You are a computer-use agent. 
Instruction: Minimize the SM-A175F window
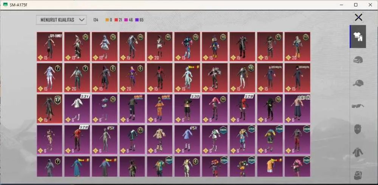[x=341, y=5]
